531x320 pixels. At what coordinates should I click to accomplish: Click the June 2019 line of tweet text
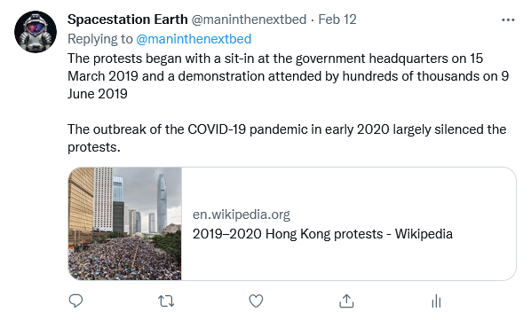pos(98,94)
